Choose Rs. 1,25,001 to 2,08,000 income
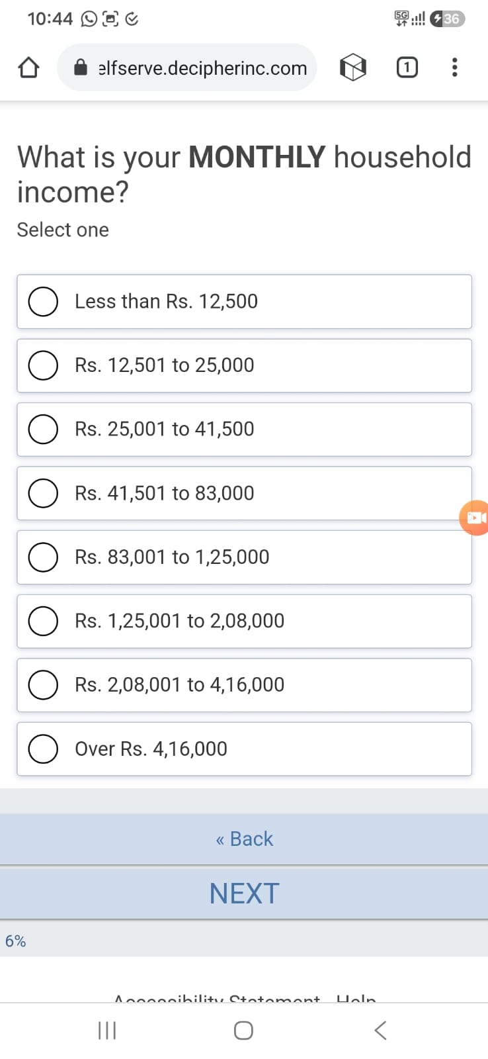The height and width of the screenshot is (1059, 488). coord(244,622)
